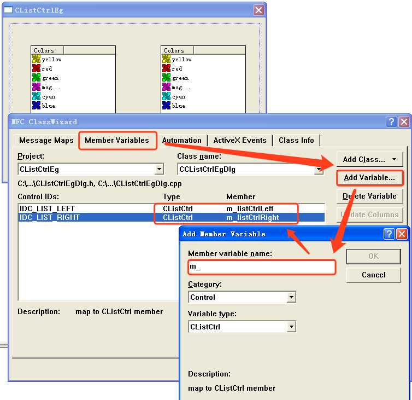This screenshot has height=400, width=412.
Task: Switch to the Automation tab
Action: 182,140
